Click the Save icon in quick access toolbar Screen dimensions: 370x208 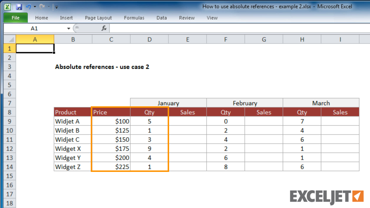tap(19, 7)
